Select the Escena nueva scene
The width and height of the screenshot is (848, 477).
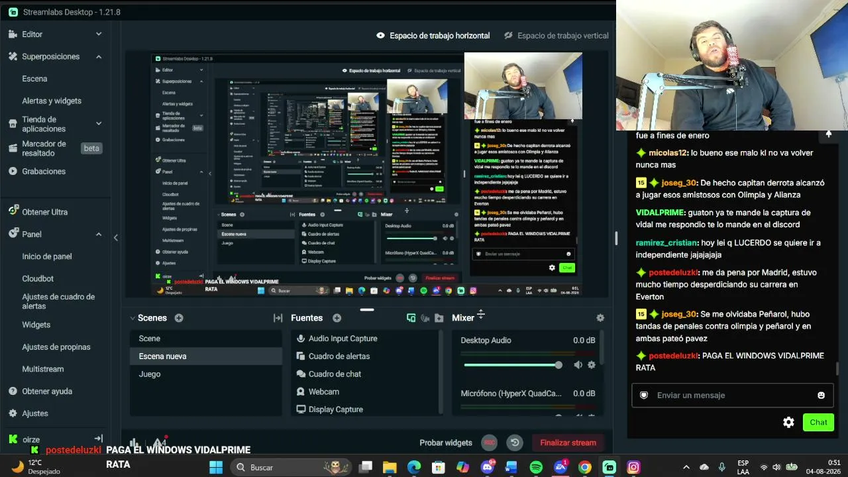[x=206, y=356]
